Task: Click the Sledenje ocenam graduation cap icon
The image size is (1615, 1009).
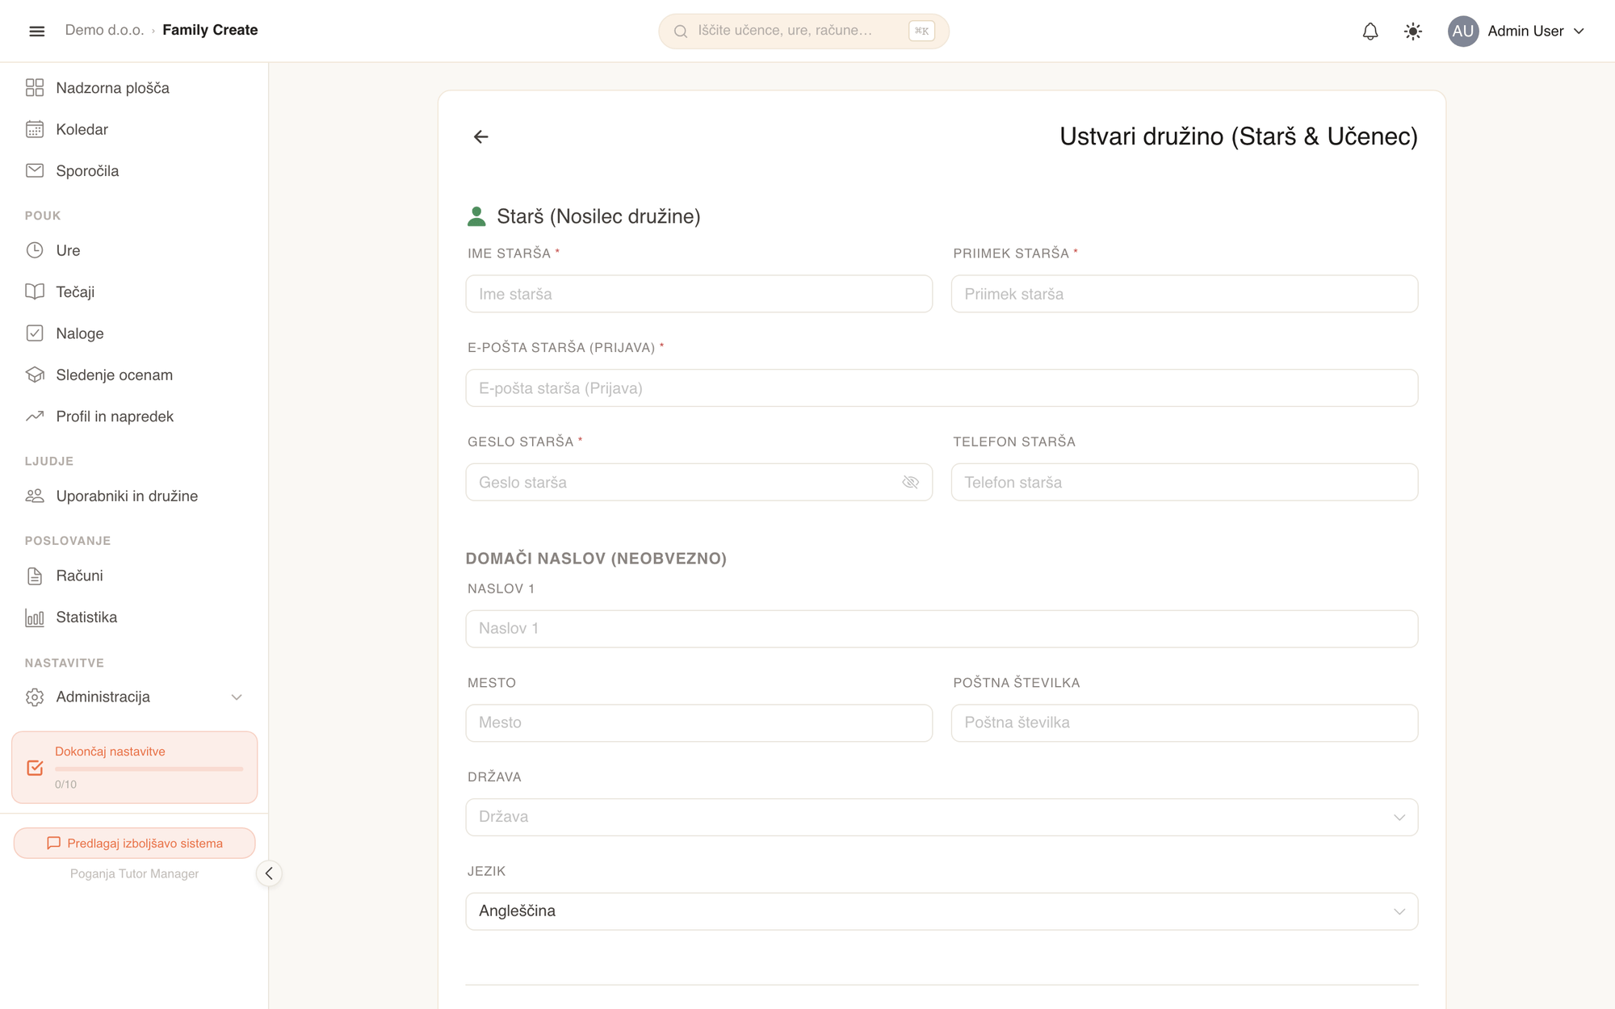Action: (35, 375)
